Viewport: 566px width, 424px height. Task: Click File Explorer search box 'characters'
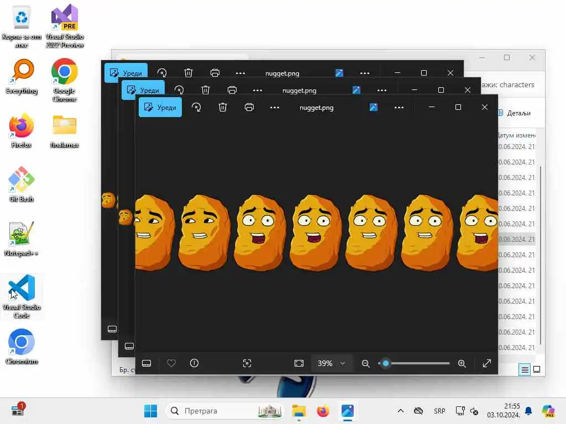click(508, 84)
